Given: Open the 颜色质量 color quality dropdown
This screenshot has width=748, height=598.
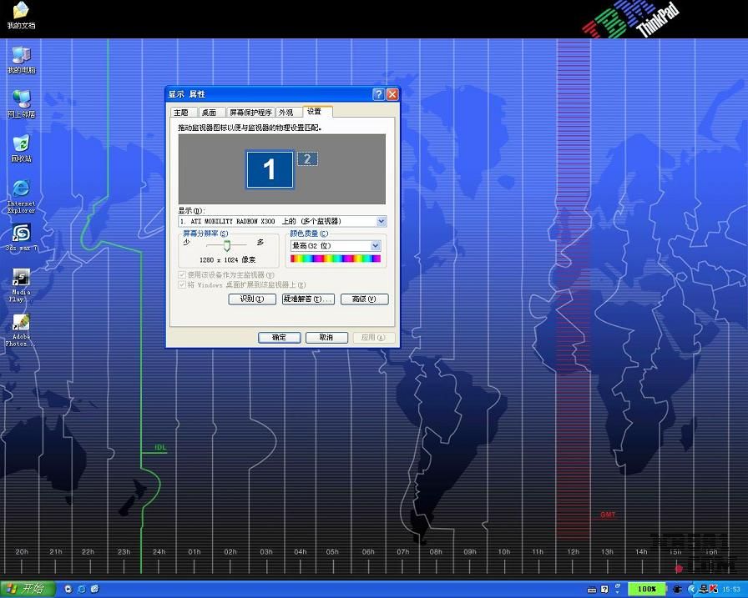Looking at the screenshot, I should [375, 246].
